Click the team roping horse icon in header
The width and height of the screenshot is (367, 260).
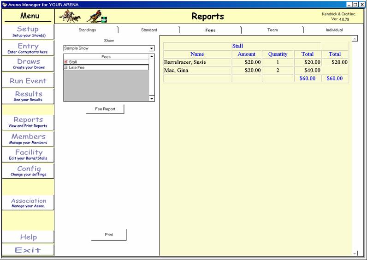click(70, 16)
